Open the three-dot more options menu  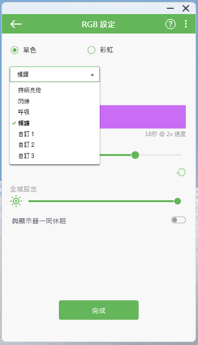186,24
